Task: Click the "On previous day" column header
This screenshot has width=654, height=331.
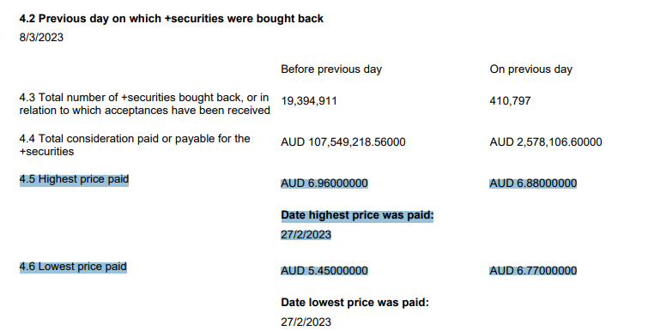Action: tap(531, 69)
